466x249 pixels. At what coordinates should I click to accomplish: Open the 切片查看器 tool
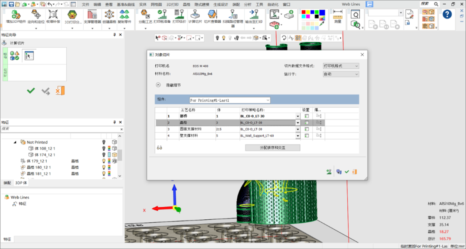click(x=212, y=16)
